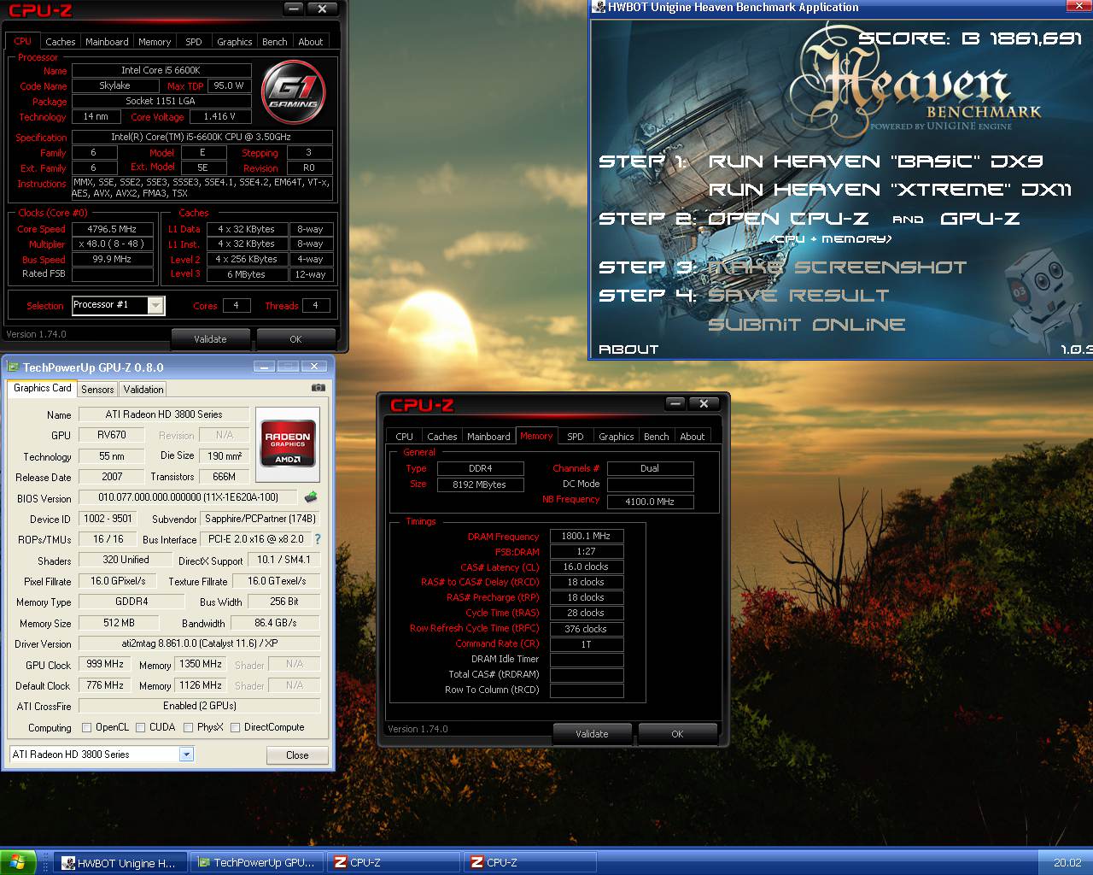Enable the CUDA checkbox
The height and width of the screenshot is (875, 1093).
(x=140, y=727)
